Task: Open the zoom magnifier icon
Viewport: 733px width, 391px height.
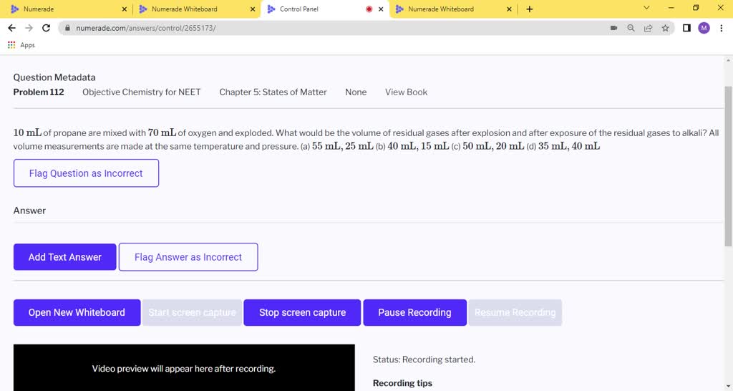Action: 631,28
